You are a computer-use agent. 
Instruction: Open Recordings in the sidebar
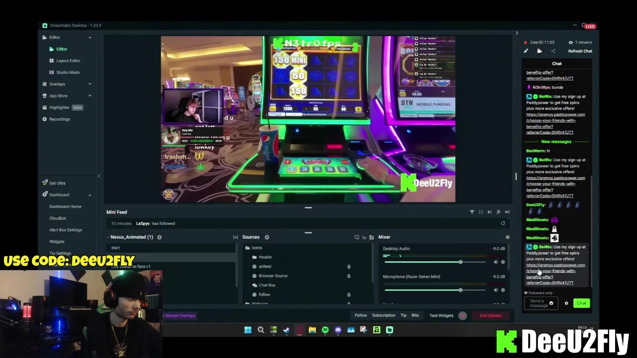(x=59, y=119)
